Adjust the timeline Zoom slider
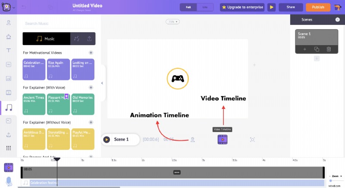345x188 pixels. [x=331, y=181]
